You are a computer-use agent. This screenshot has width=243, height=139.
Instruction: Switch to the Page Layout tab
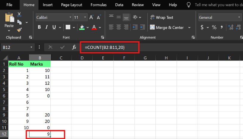[71, 5]
